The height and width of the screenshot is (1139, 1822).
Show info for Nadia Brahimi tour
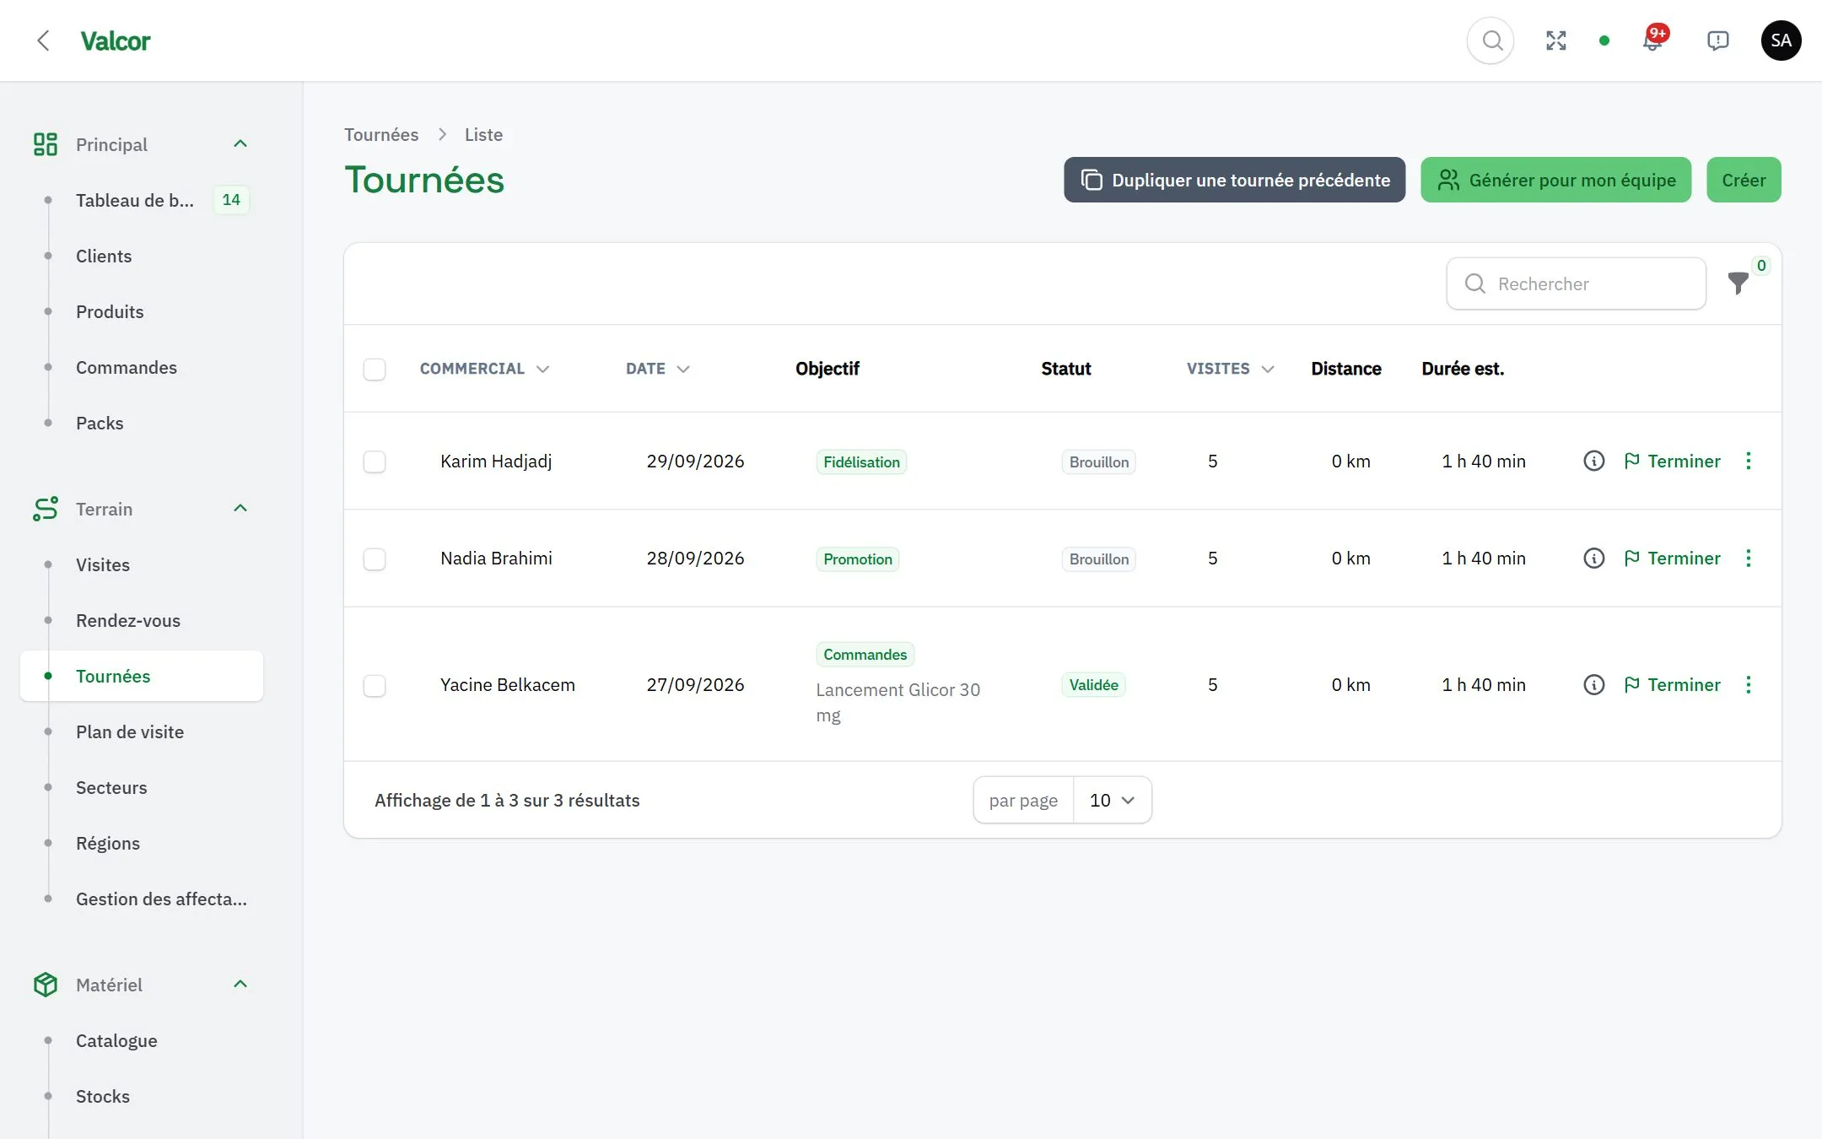click(x=1593, y=558)
